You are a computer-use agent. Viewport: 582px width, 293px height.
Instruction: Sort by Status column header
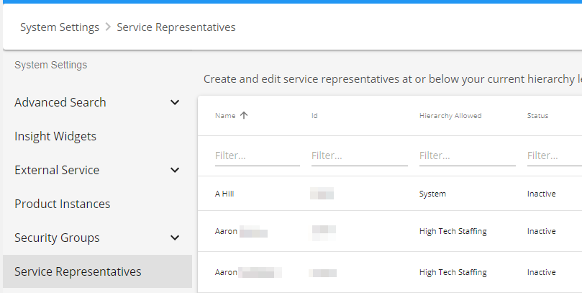click(537, 115)
